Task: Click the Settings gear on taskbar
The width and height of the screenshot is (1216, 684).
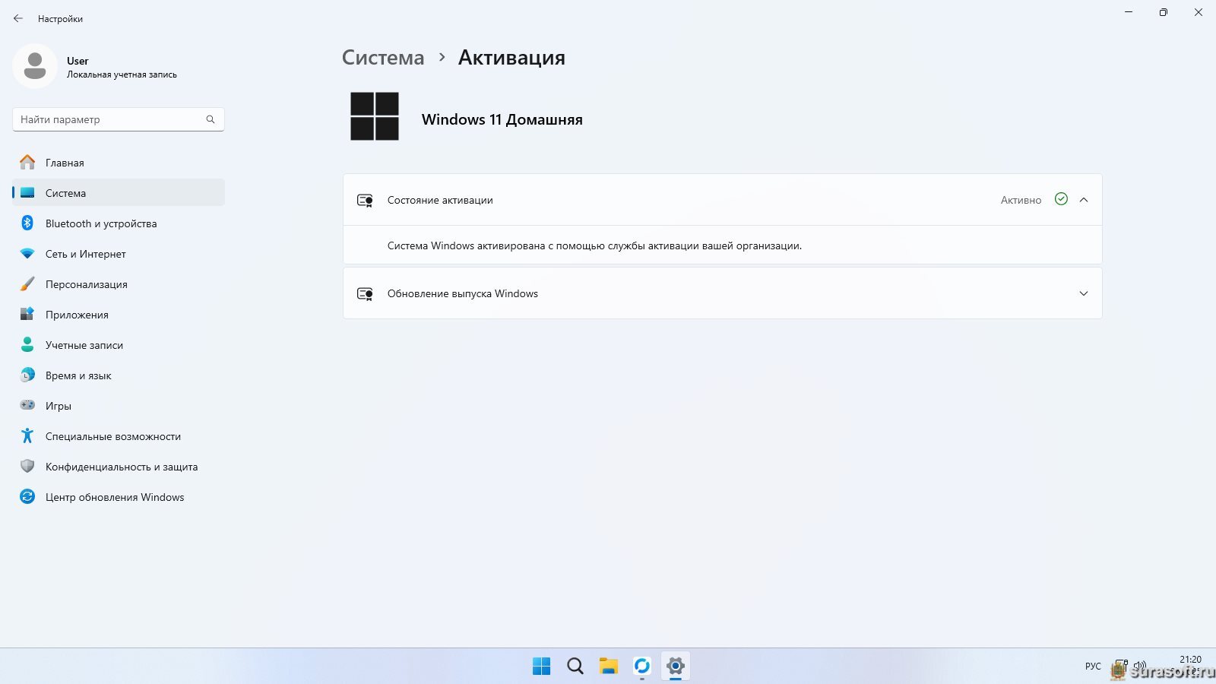Action: tap(676, 667)
